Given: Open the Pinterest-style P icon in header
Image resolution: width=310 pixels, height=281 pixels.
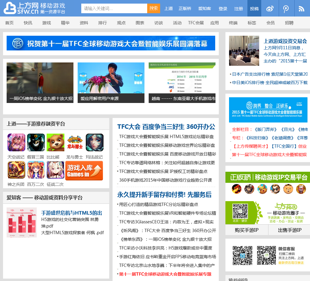Looking at the screenshot, I should 286,8.
